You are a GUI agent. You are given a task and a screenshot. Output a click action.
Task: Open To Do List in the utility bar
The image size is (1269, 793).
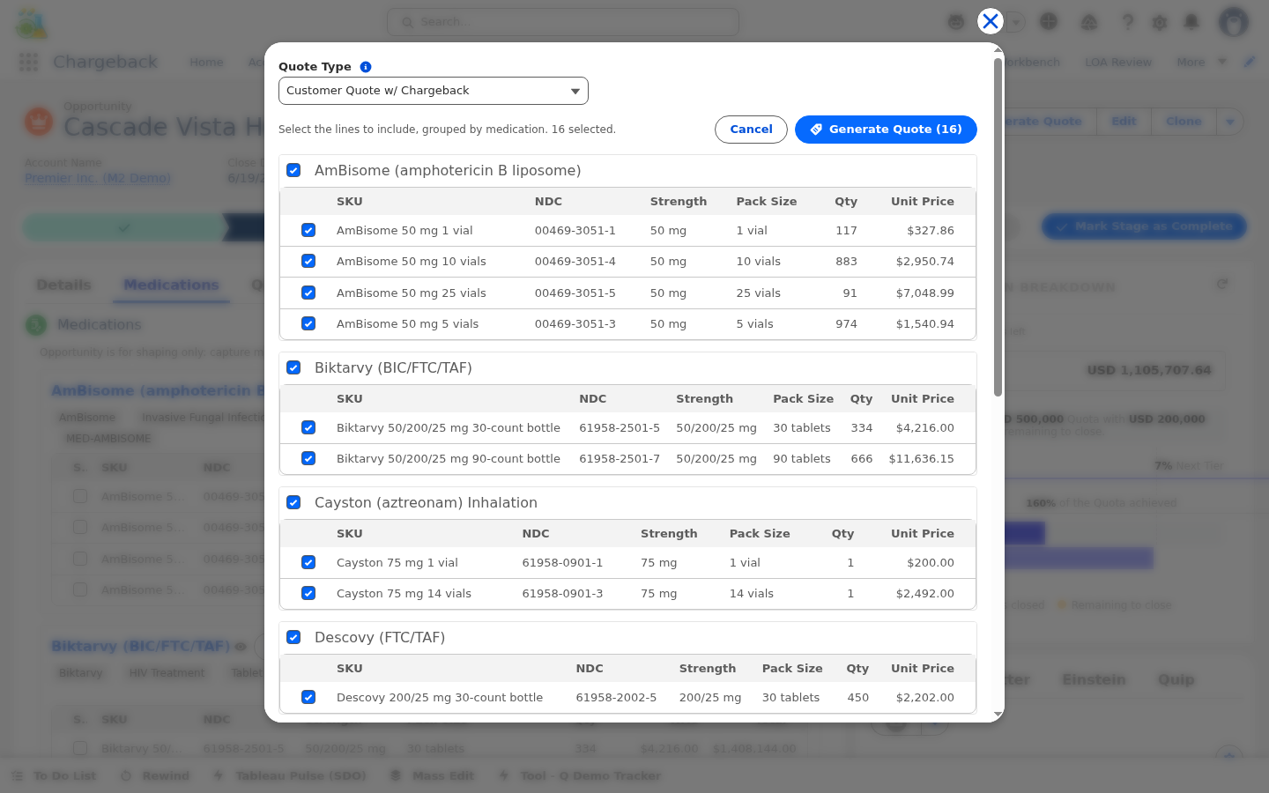coord(55,776)
